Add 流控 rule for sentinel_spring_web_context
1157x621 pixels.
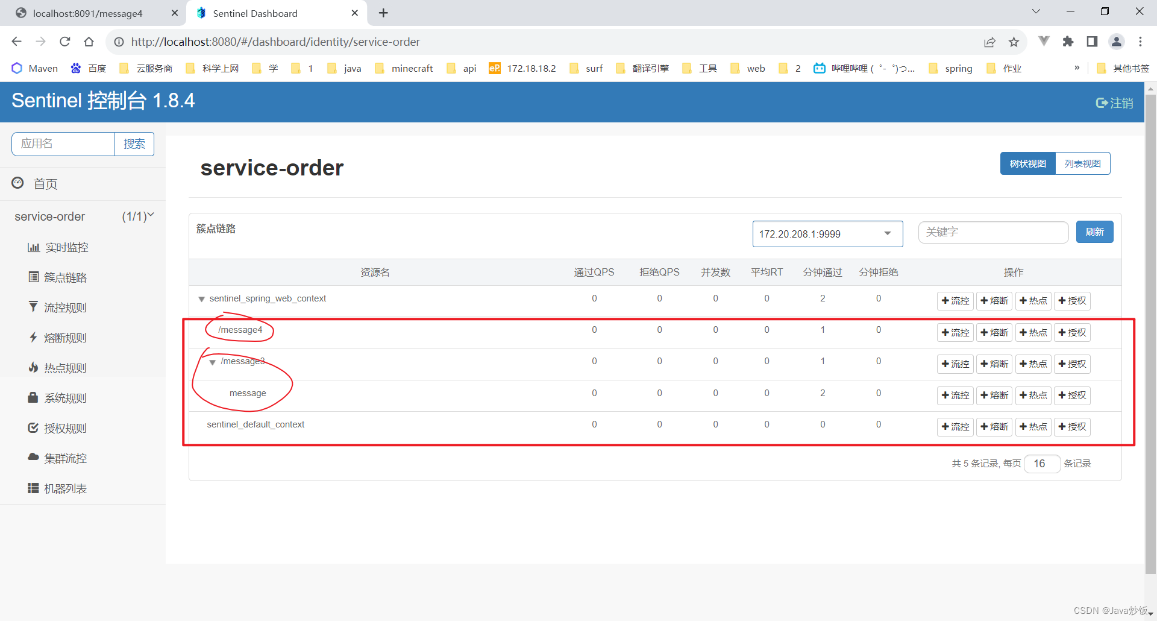point(955,300)
